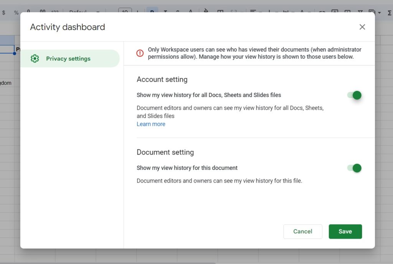Open the borders tool
393x264 pixels.
(x=220, y=10)
